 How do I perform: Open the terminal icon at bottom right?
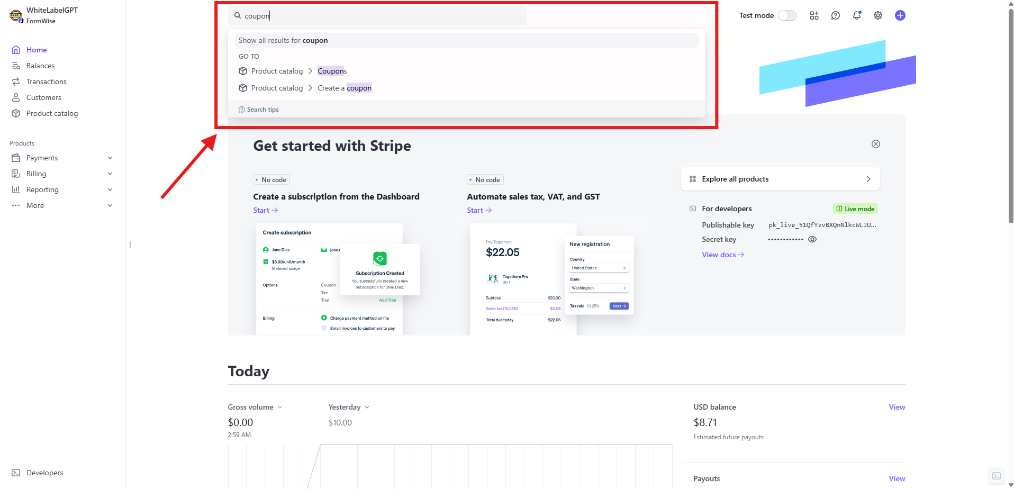[x=996, y=475]
